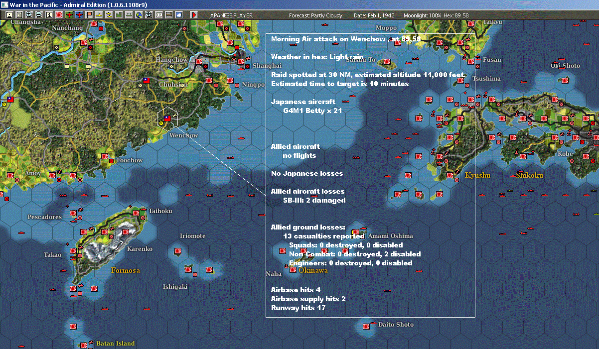Click the rising sun flag toolbar icon
599x349 pixels.
point(59,15)
